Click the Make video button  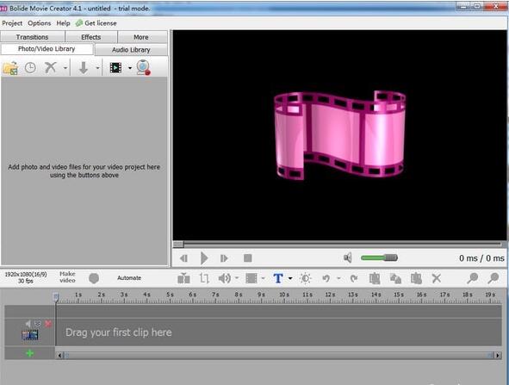click(67, 276)
